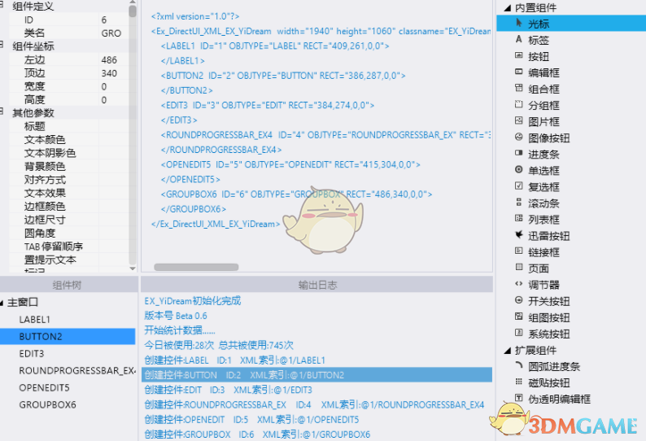
Task: Pick the 调节器 adjuster component icon
Action: tap(519, 284)
